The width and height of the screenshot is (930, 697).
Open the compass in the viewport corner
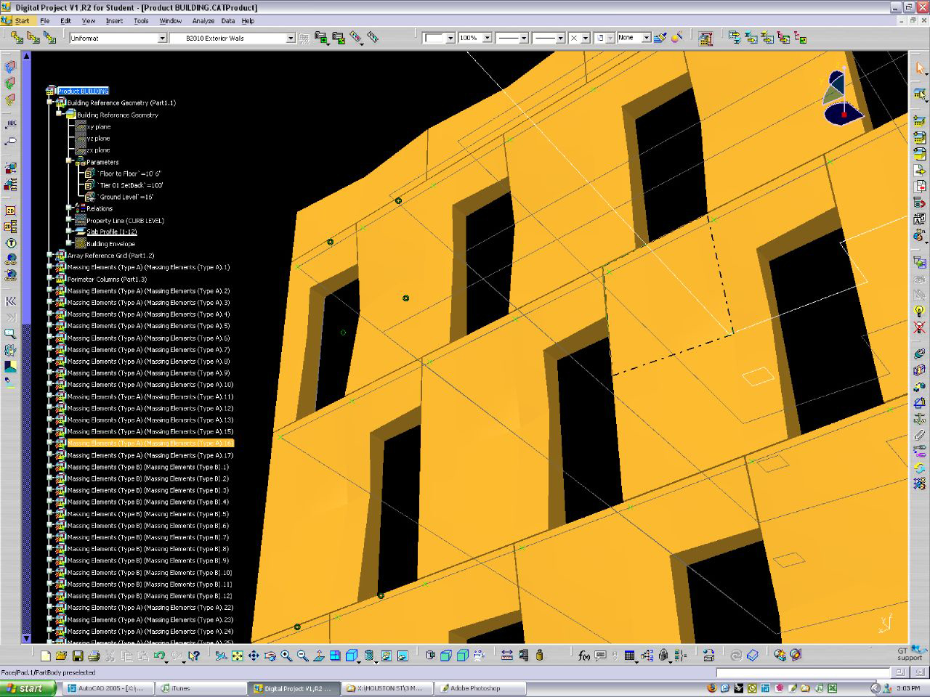[x=842, y=97]
